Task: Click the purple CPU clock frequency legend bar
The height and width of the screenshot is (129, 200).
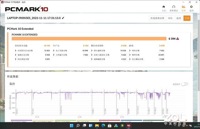Action: [22, 120]
